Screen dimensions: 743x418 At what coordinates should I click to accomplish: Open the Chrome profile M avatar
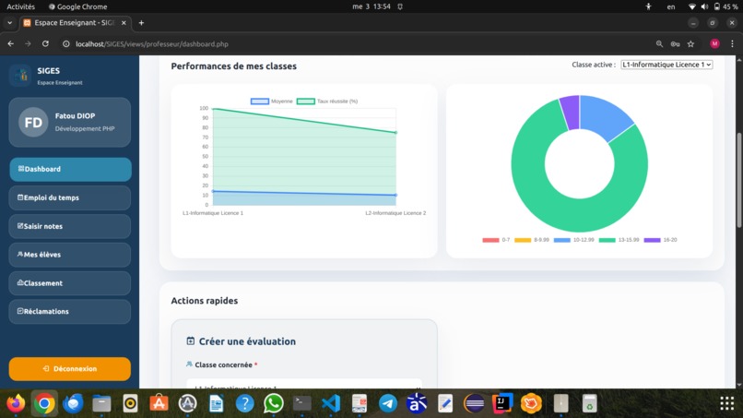[x=714, y=43]
